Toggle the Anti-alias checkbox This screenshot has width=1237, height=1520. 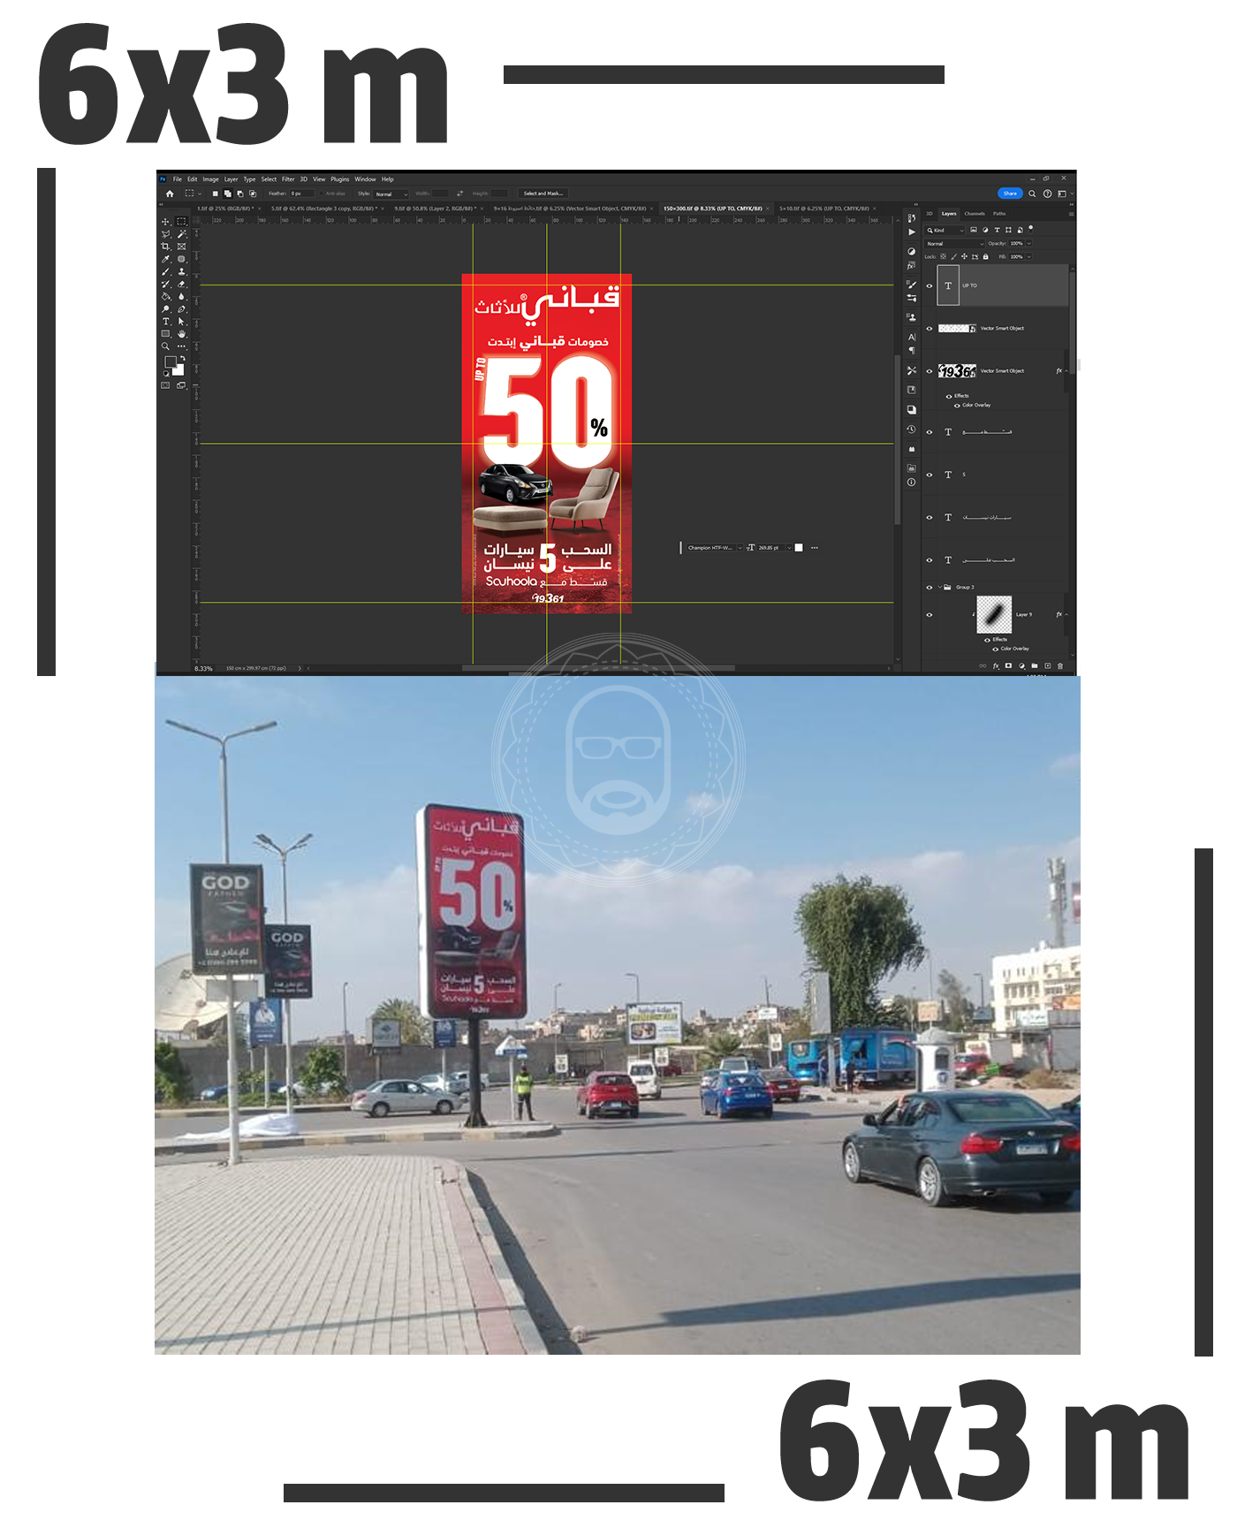[x=321, y=194]
